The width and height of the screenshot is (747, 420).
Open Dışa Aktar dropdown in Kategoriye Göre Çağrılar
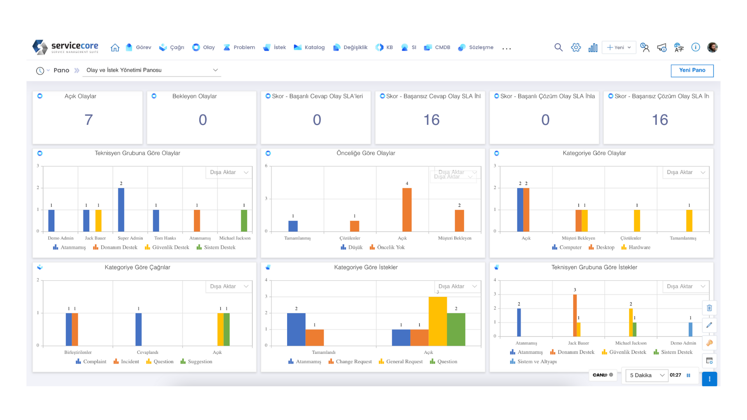point(229,287)
